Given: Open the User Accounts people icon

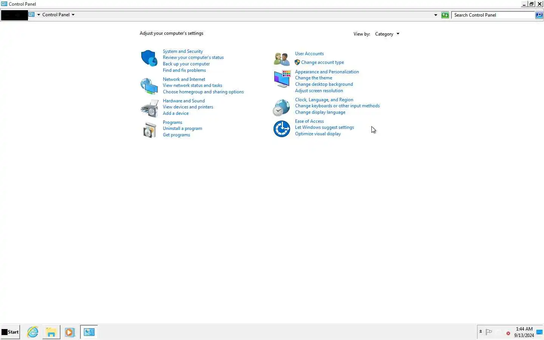Looking at the screenshot, I should [x=282, y=59].
